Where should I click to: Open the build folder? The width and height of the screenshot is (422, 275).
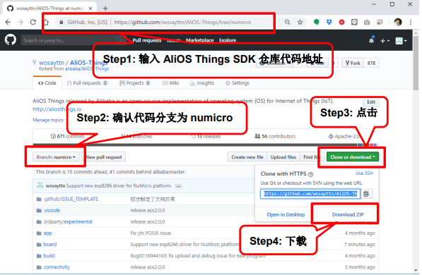coord(49,256)
